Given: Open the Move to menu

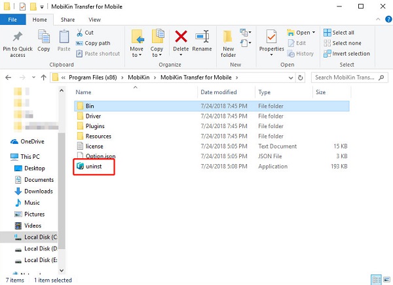Looking at the screenshot, I should pos(137,43).
